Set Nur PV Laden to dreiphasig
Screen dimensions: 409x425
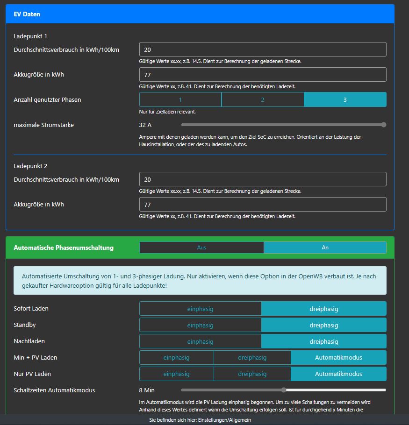252,374
